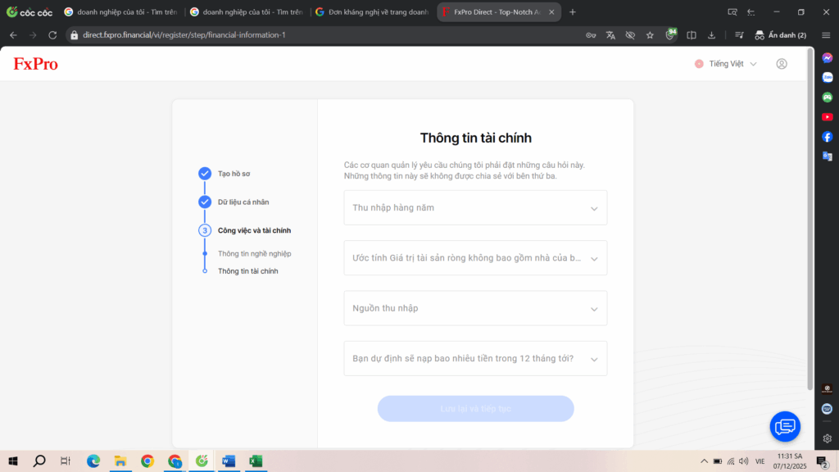Open sidebar settings gear icon
The height and width of the screenshot is (472, 839).
(828, 438)
